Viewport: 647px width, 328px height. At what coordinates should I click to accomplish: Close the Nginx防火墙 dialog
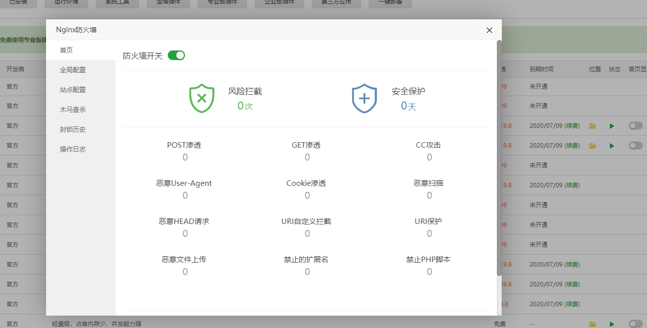point(489,30)
